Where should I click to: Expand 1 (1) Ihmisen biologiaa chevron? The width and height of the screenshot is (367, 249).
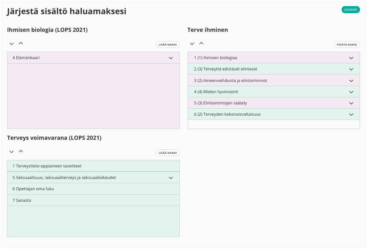pos(351,58)
